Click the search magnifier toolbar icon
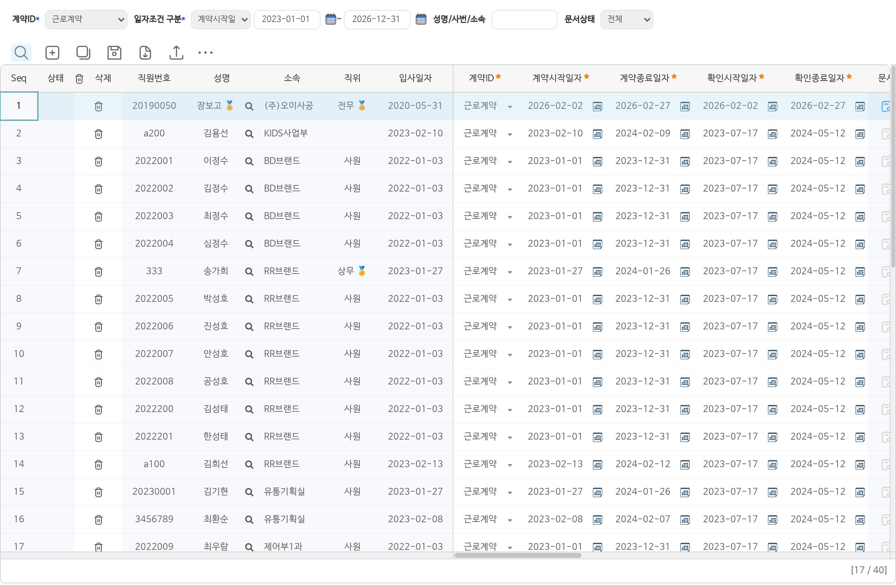 pyautogui.click(x=21, y=53)
